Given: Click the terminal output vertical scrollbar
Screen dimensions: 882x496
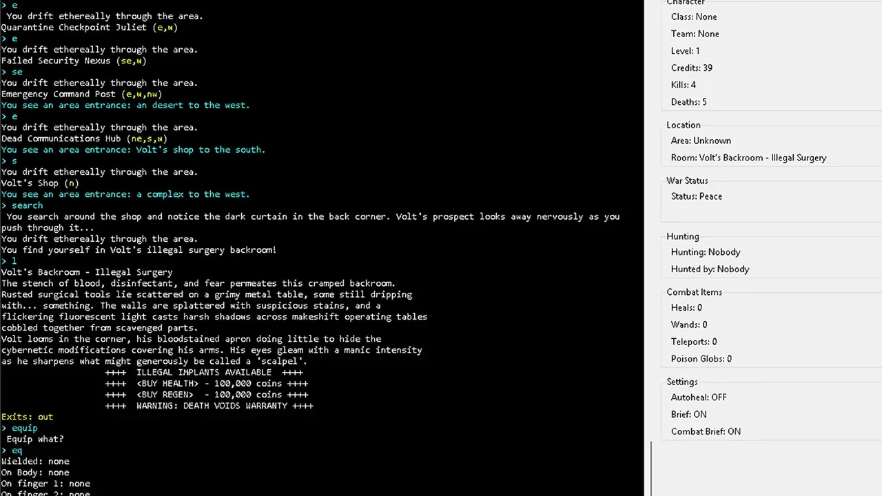Looking at the screenshot, I should point(650,468).
